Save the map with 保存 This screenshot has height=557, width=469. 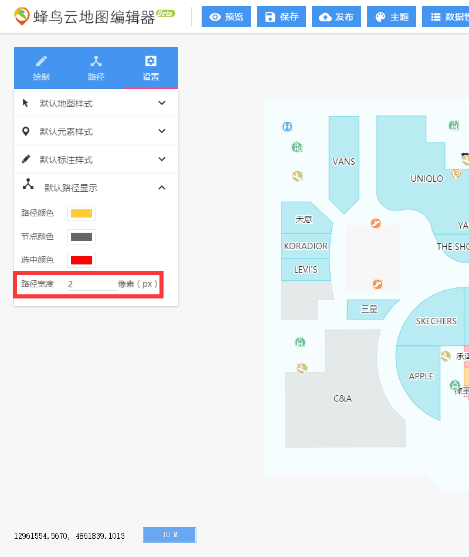click(281, 16)
